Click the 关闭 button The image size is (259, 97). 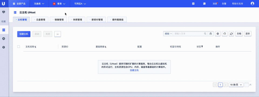48,34
